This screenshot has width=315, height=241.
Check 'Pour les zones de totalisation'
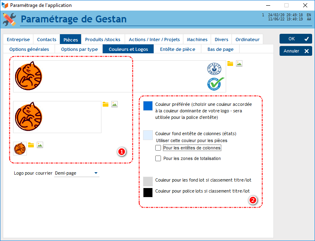[158, 158]
